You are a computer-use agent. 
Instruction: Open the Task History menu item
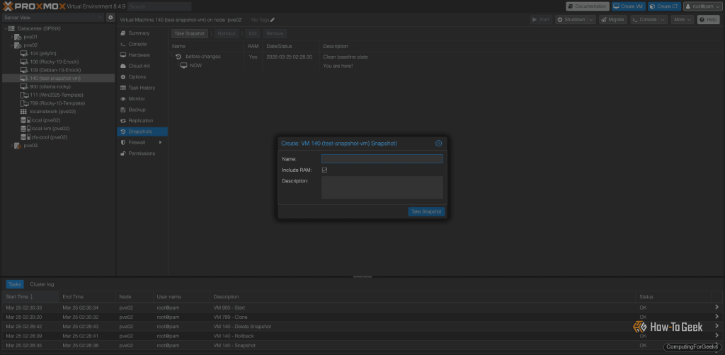click(142, 88)
